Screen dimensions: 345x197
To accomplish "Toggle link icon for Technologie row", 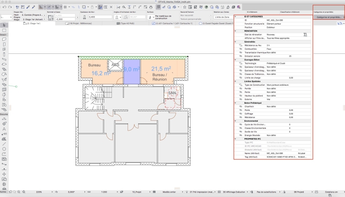I will coord(241,63).
